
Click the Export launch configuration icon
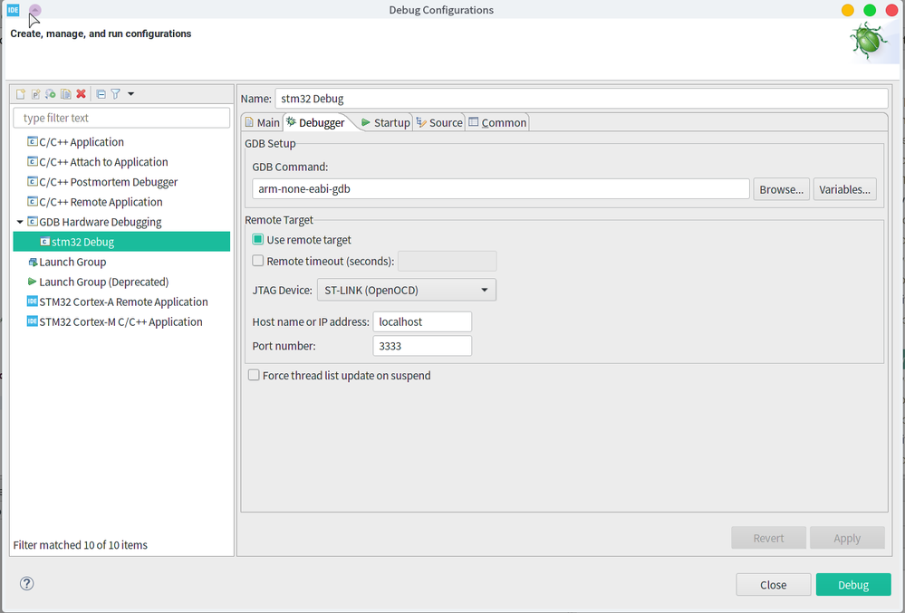pos(51,94)
